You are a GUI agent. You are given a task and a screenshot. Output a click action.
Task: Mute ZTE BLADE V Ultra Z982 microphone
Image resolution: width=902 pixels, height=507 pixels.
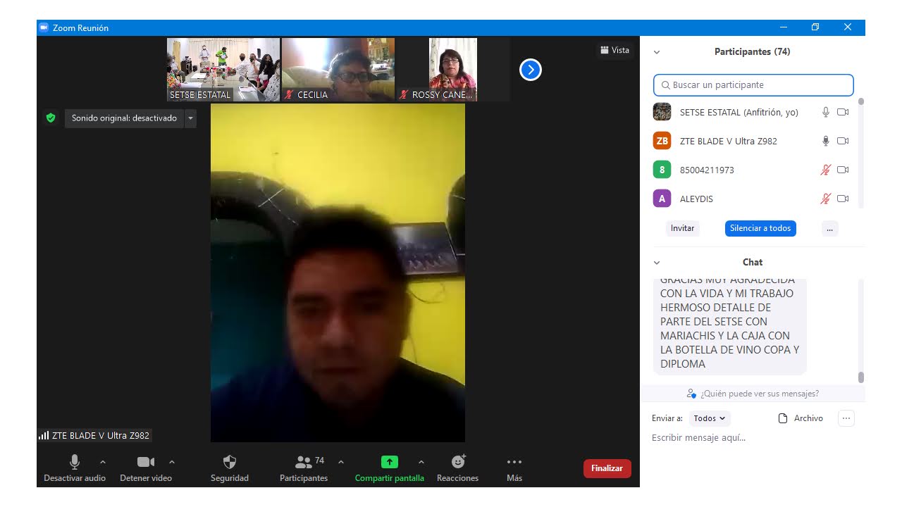coord(826,141)
